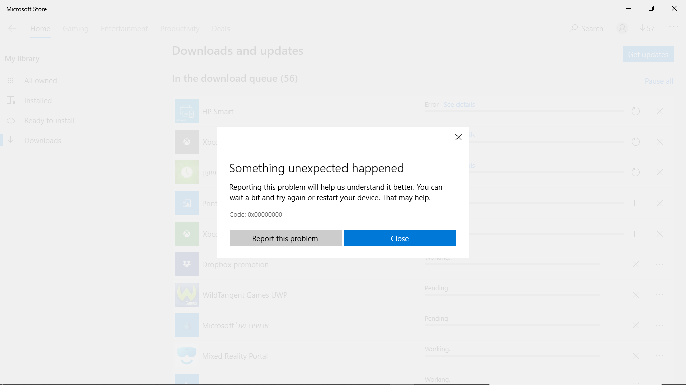This screenshot has width=686, height=385.
Task: Go to the Deals tab
Action: (221, 29)
